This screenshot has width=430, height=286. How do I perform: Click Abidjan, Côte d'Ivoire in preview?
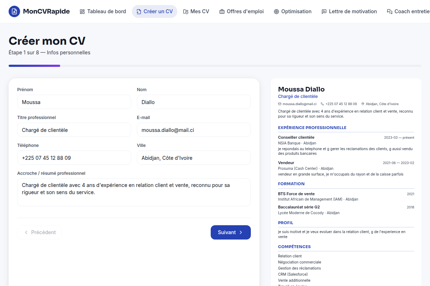[x=383, y=104]
